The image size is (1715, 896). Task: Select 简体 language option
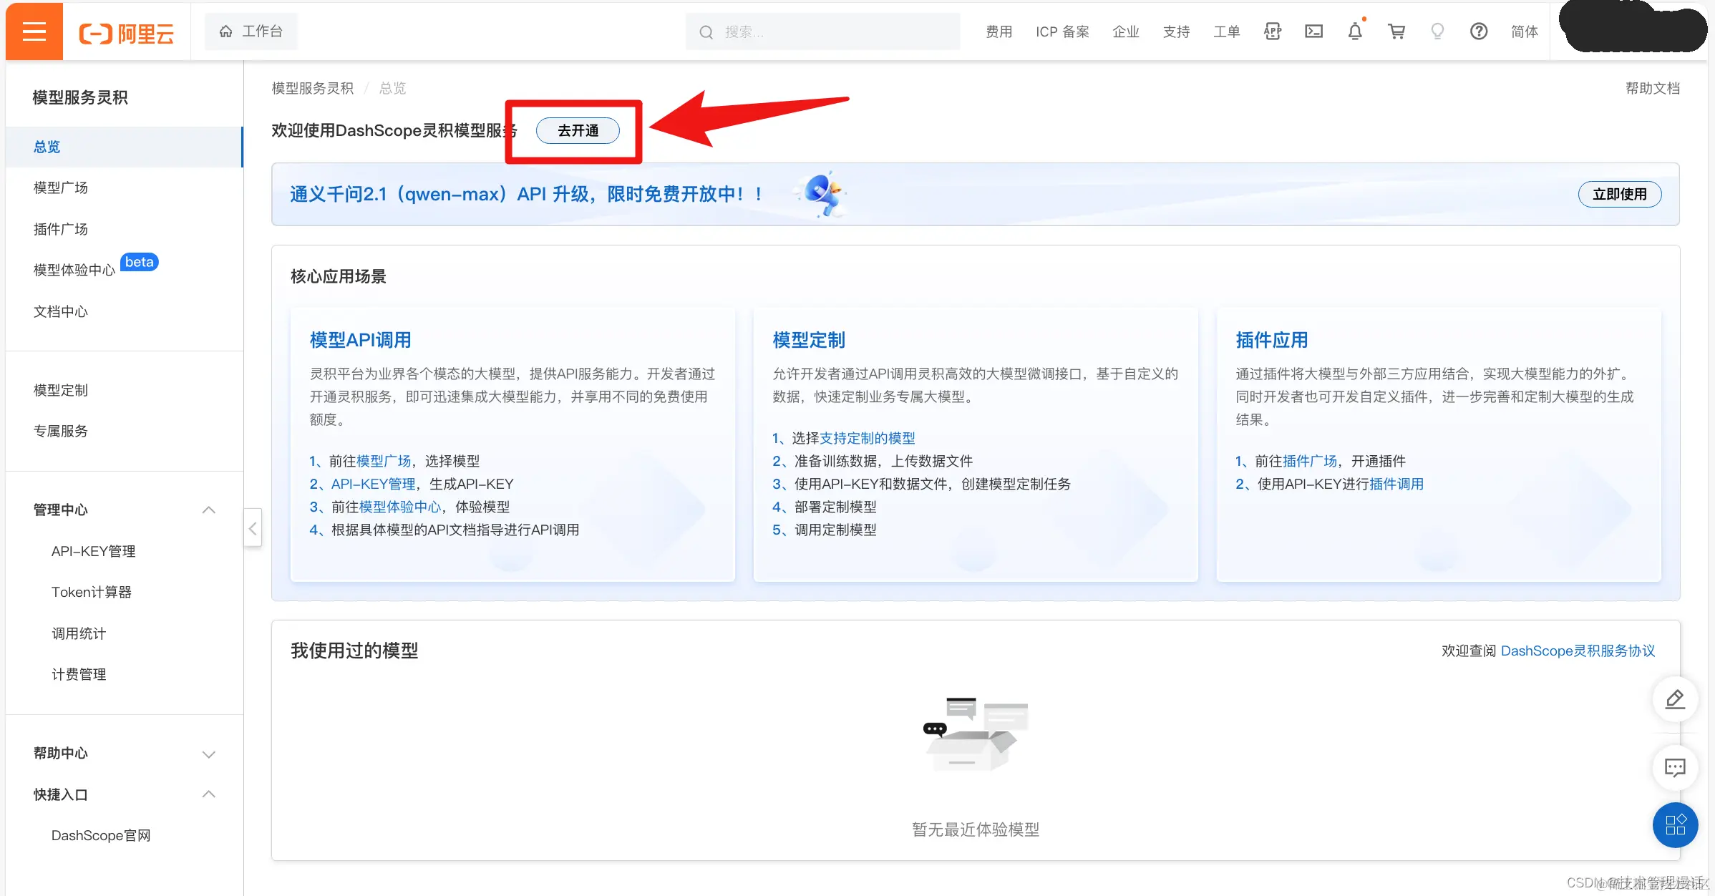[x=1524, y=31]
